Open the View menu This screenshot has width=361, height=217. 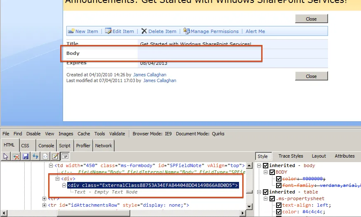[49, 134]
